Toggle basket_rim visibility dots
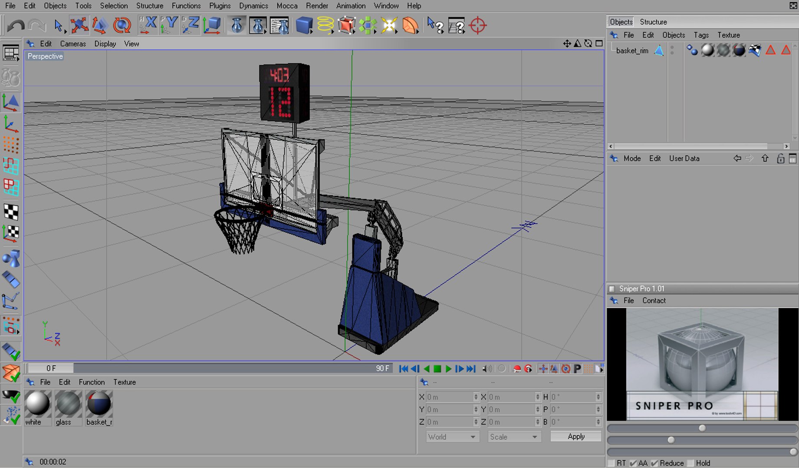Image resolution: width=799 pixels, height=468 pixels. point(672,50)
